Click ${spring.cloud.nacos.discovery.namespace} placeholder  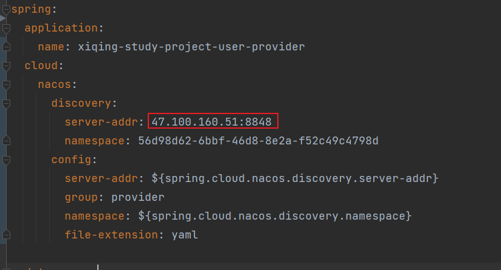pos(275,216)
